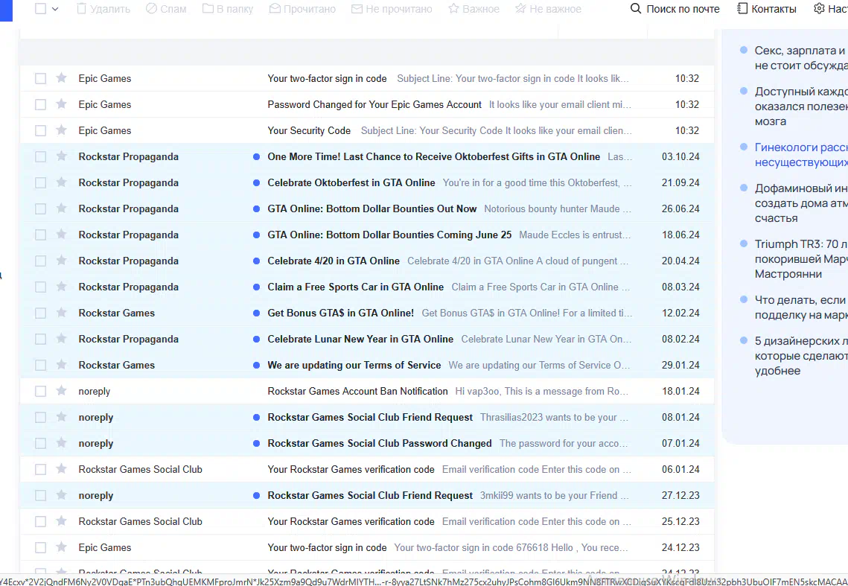The image size is (848, 586).
Task: Click 'Доступный каждо' news headline text
Action: pos(801,106)
